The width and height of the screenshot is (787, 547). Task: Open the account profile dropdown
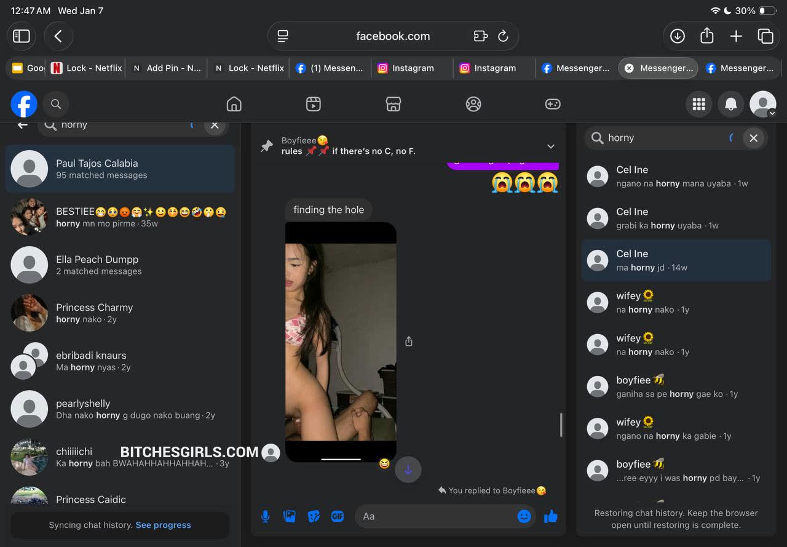click(763, 105)
